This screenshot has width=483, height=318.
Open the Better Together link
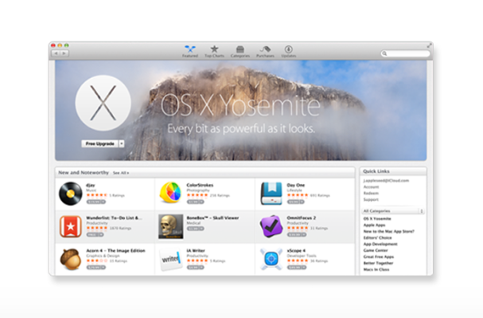click(x=378, y=263)
